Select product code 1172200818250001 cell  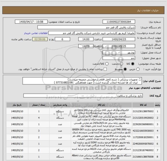143,137
